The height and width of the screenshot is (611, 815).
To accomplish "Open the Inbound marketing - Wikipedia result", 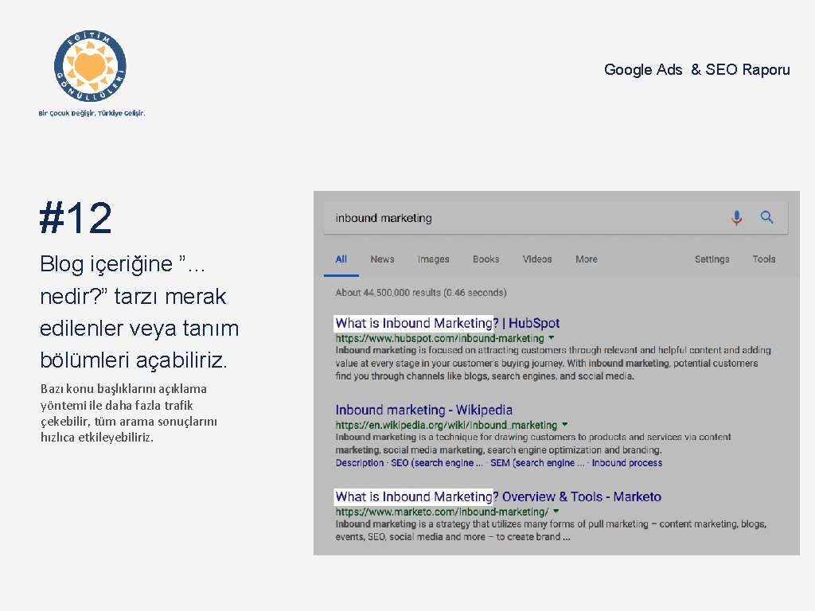I will (x=423, y=410).
